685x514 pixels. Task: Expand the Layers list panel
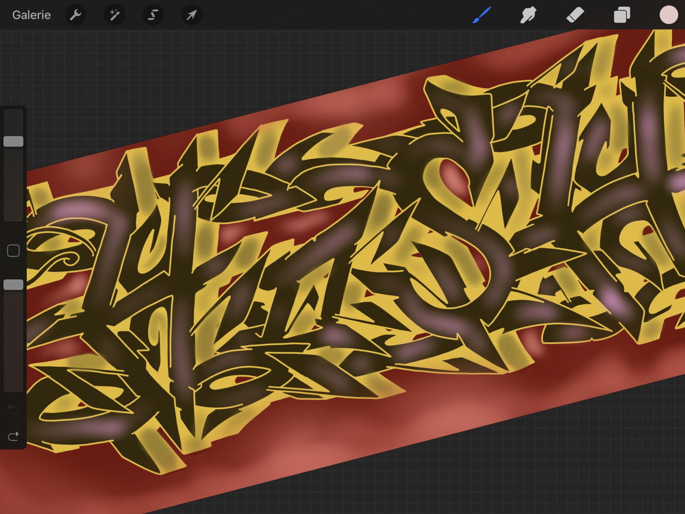(x=622, y=15)
